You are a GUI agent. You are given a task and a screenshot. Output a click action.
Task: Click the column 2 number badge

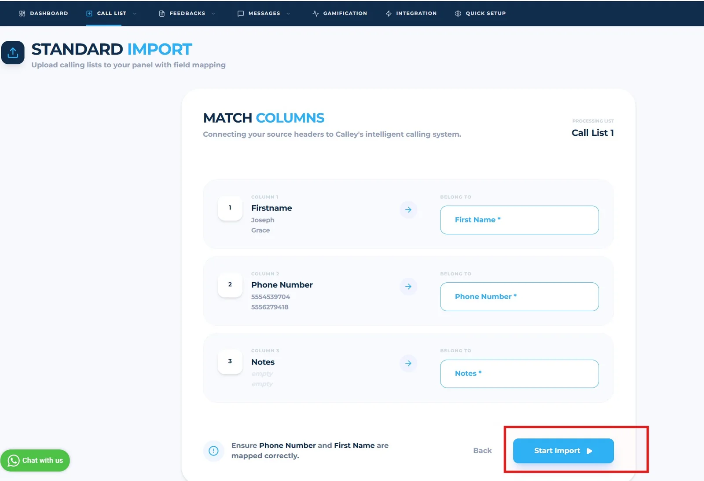(x=230, y=285)
